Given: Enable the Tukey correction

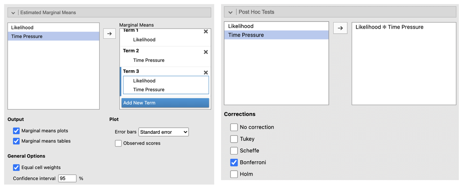Looking at the screenshot, I should 234,139.
